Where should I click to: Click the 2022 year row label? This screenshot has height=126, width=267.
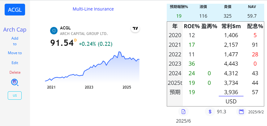pyautogui.click(x=175, y=54)
